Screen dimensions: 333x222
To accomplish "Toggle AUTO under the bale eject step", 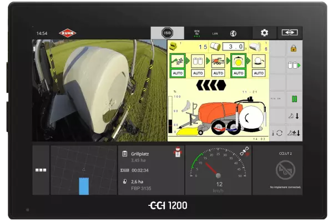I will [258, 73].
